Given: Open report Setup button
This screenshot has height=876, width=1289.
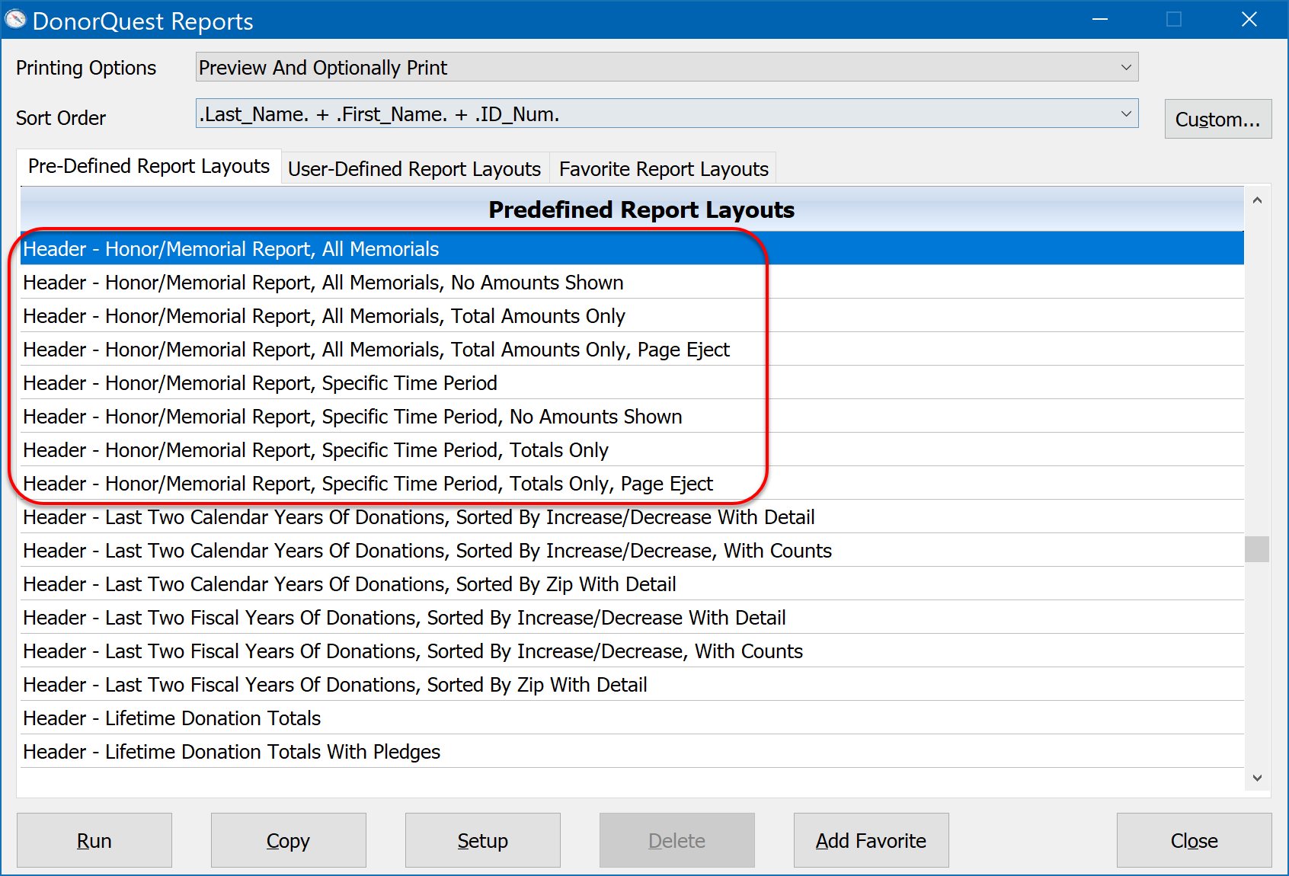Looking at the screenshot, I should tap(482, 840).
